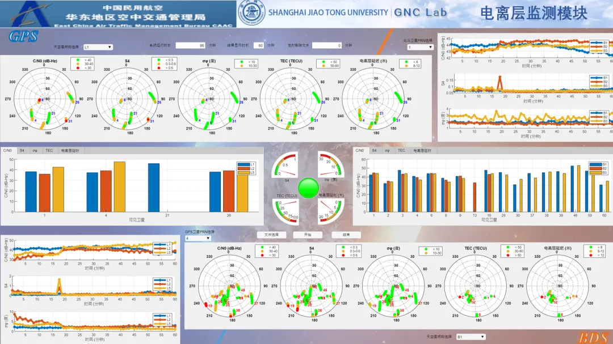Click the TEC (TECU) gauge dial

(x=285, y=210)
